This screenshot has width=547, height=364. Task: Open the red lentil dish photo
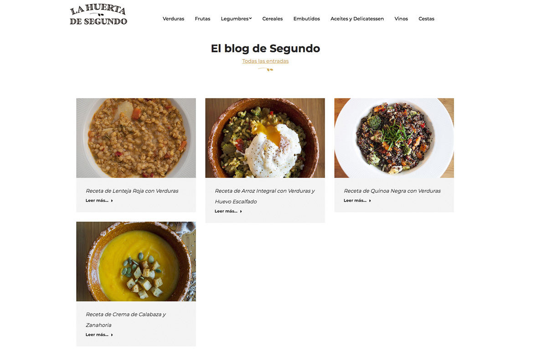(x=136, y=138)
